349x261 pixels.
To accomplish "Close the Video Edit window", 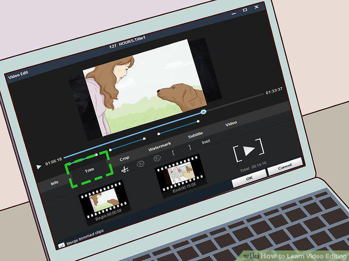I will coord(256,7).
